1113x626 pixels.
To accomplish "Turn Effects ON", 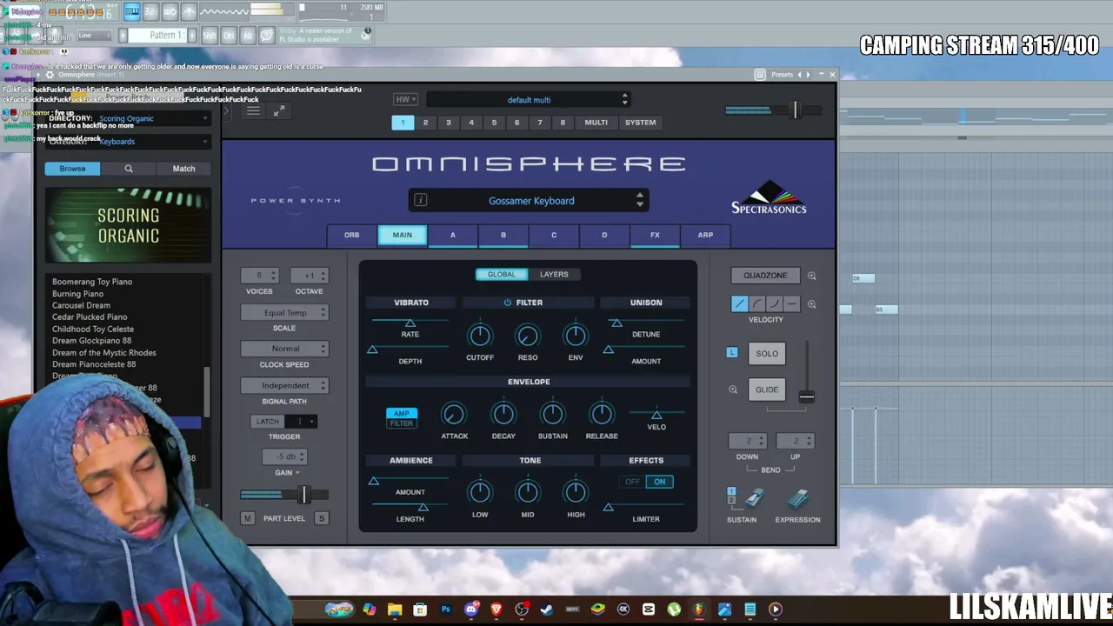I will coord(660,482).
